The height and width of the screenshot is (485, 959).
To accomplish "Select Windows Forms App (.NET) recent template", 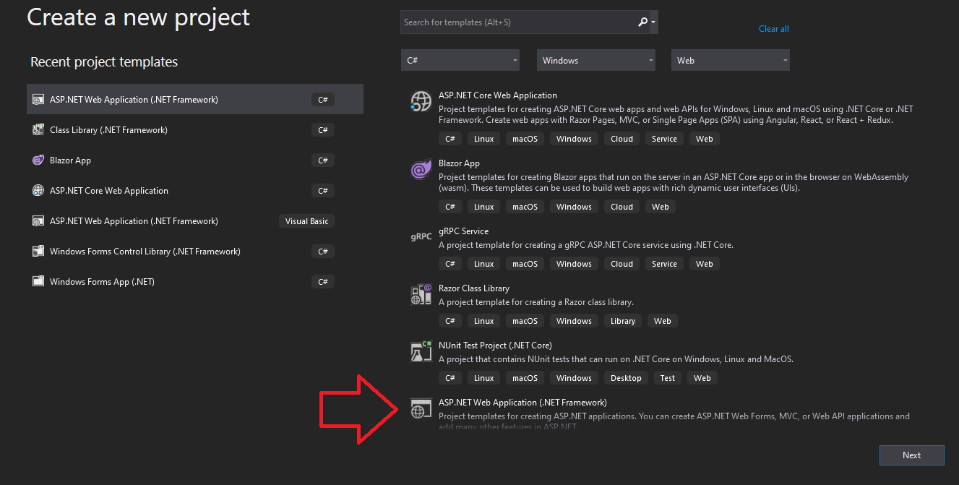I will click(195, 282).
